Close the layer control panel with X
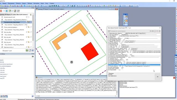The width and height of the screenshot is (177, 100). pyautogui.click(x=33, y=8)
